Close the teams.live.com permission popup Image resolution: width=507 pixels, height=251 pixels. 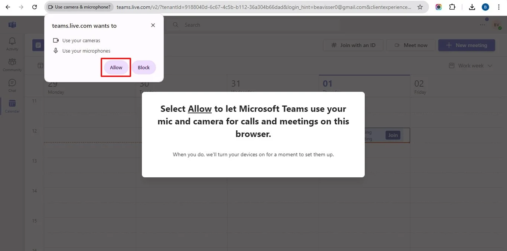click(x=153, y=25)
